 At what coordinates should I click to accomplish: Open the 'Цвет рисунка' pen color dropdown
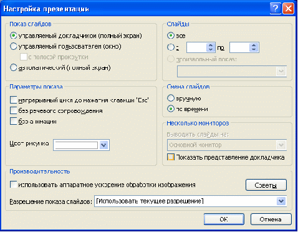pyautogui.click(x=103, y=145)
